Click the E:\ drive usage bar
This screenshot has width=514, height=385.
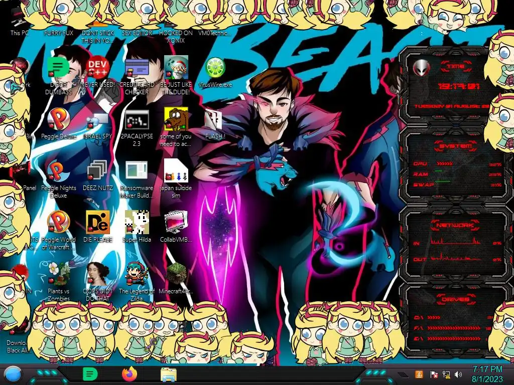[454, 338]
